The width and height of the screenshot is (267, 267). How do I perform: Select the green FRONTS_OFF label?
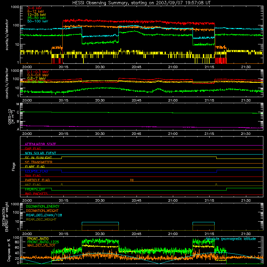tap(35, 189)
